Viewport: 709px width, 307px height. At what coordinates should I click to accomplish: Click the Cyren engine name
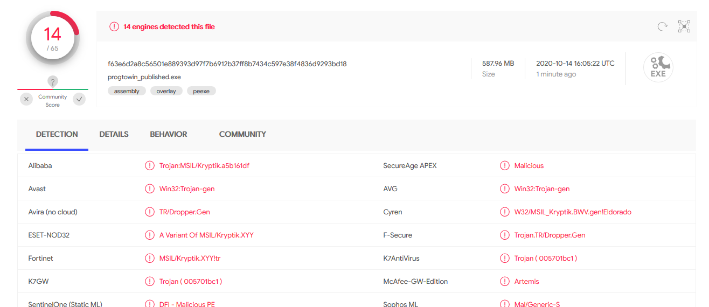pyautogui.click(x=393, y=212)
